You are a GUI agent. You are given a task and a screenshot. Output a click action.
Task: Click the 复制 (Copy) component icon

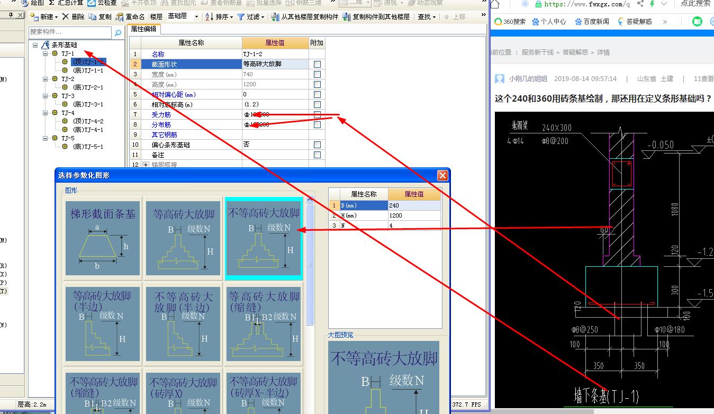(93, 17)
